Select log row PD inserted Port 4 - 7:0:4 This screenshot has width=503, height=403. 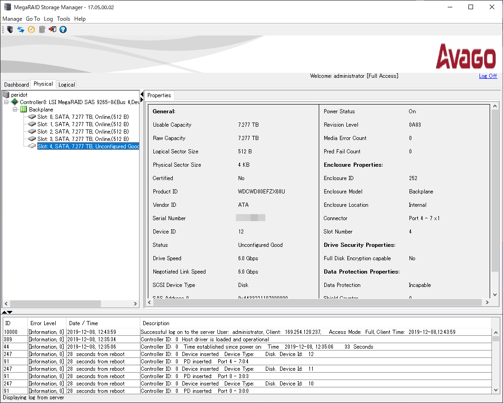(247, 361)
